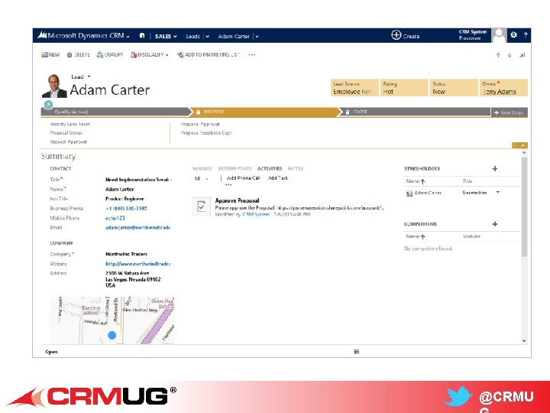Screen dimensions: 550x413
Task: Click DELETE in the command bar
Action: tap(79, 55)
